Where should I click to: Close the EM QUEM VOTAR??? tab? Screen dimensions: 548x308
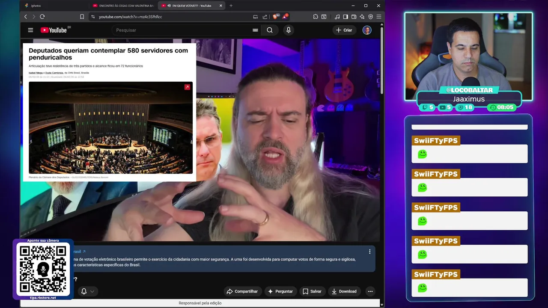click(x=221, y=6)
